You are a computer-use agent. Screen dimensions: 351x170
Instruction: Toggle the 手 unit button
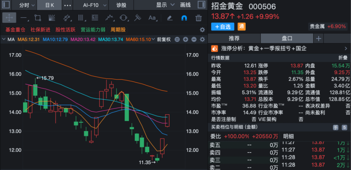[336, 128]
